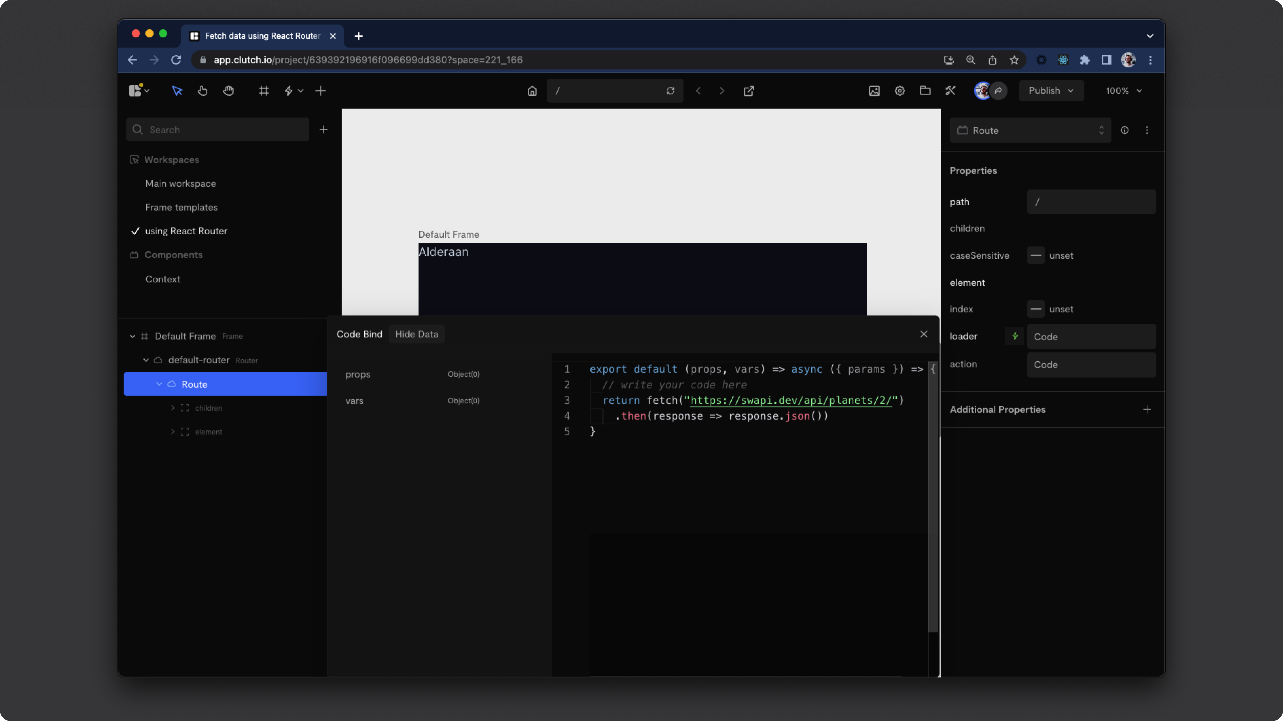This screenshot has width=1283, height=721.
Task: Select Main workspace in Workspaces
Action: [180, 184]
